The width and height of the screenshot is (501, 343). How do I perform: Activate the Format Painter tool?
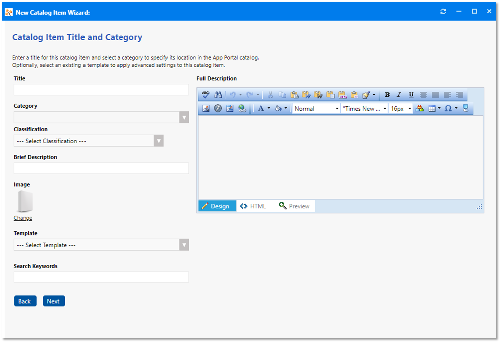(366, 94)
